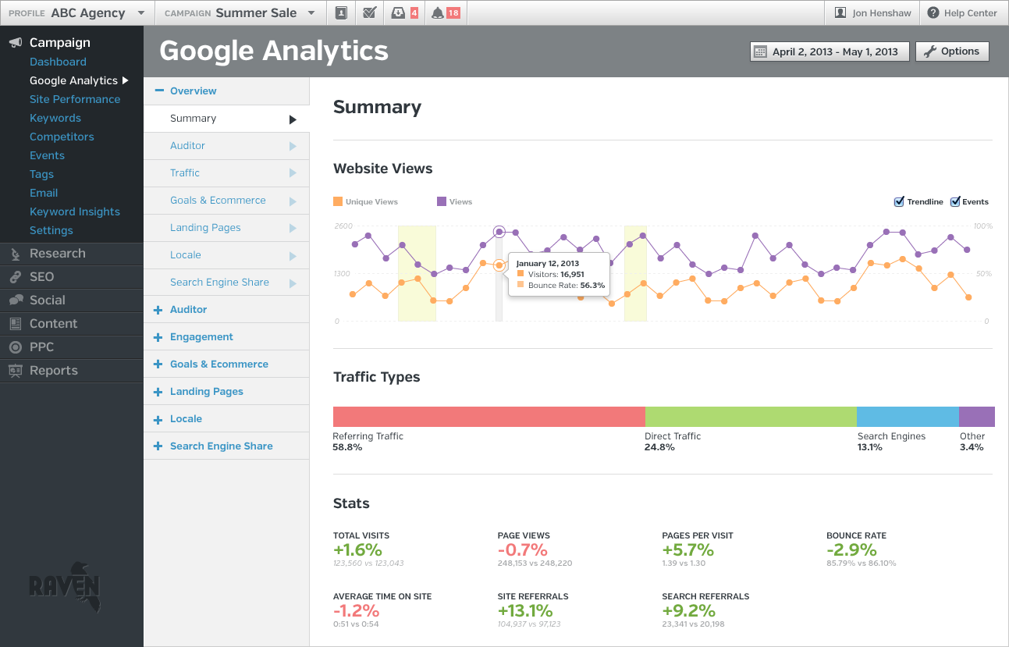
Task: Open the Campaign Summer Sale dropdown
Action: 239,12
